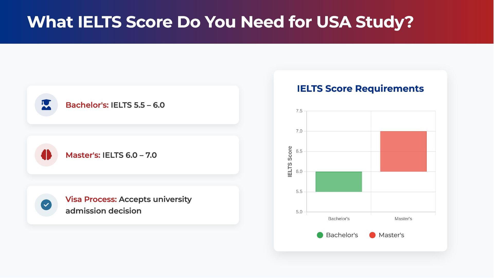
Task: Click the Master's x-axis label
Action: pos(403,219)
